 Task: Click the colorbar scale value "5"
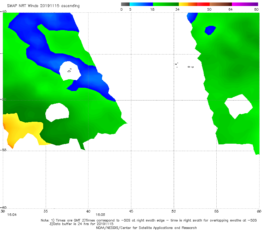click(130, 9)
